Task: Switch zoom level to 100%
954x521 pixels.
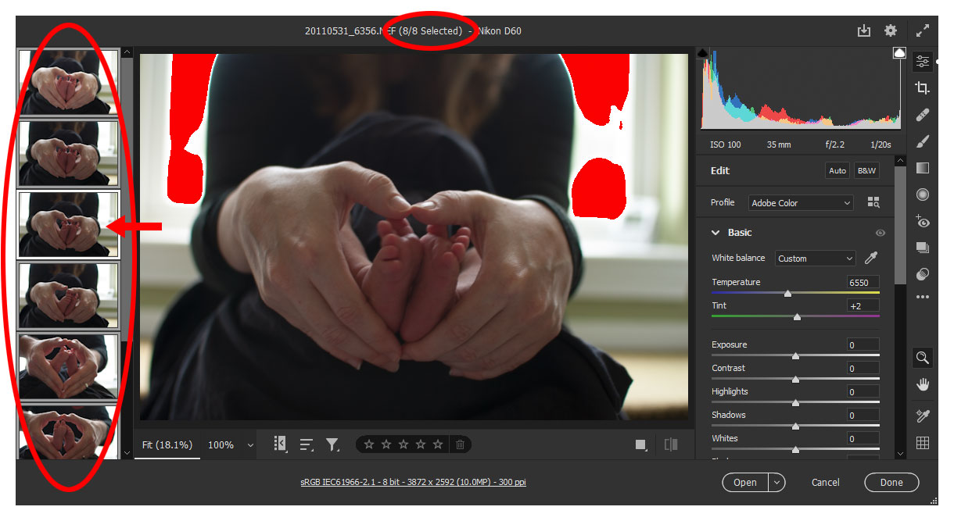Action: 221,444
